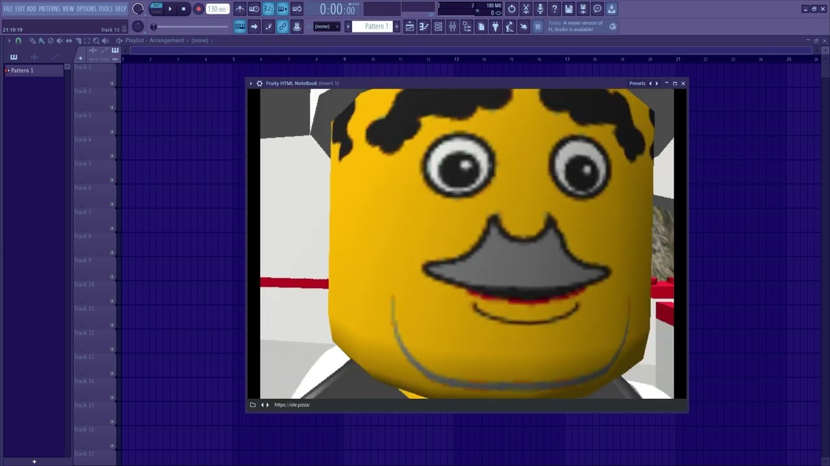The image size is (830, 466).
Task: Click the metronome icon
Action: pos(240,9)
